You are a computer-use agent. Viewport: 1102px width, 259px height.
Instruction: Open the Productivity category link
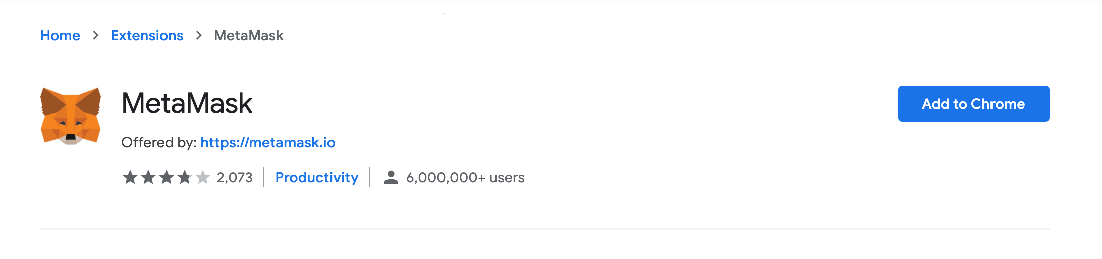point(317,177)
